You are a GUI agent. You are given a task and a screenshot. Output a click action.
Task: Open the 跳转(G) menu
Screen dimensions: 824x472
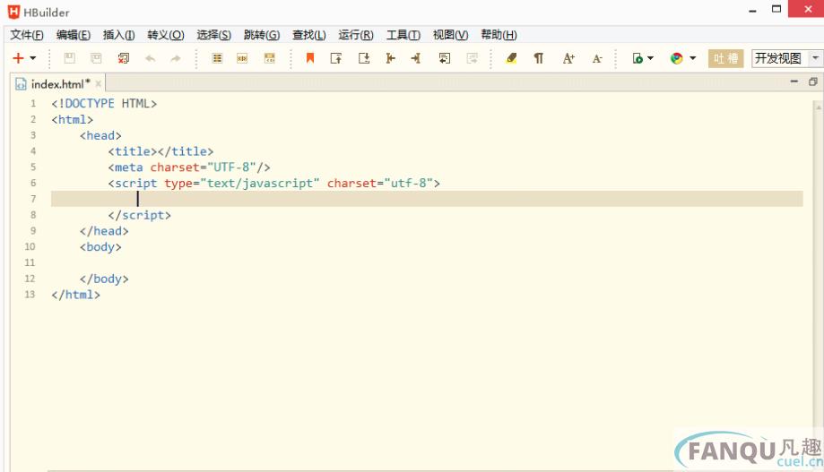pos(262,35)
